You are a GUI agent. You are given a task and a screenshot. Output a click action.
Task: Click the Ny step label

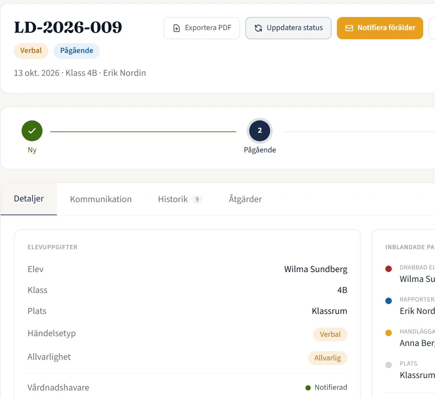point(32,150)
